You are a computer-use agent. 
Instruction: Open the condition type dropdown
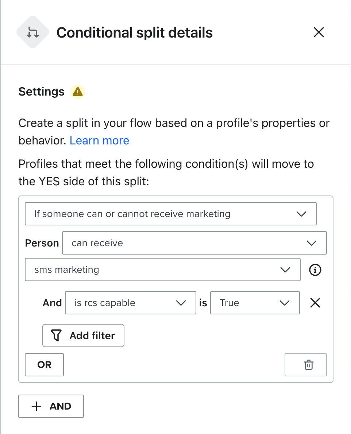coord(170,214)
